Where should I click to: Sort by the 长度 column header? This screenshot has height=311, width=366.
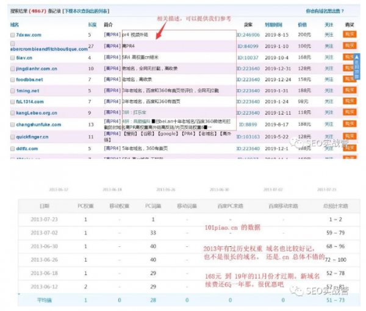[x=93, y=25]
